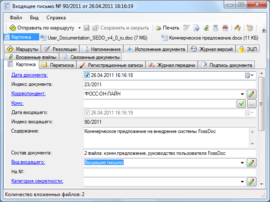The image size is (270, 202).
Task: Click the Содержание box scroll down arrow
Action: coord(252,144)
